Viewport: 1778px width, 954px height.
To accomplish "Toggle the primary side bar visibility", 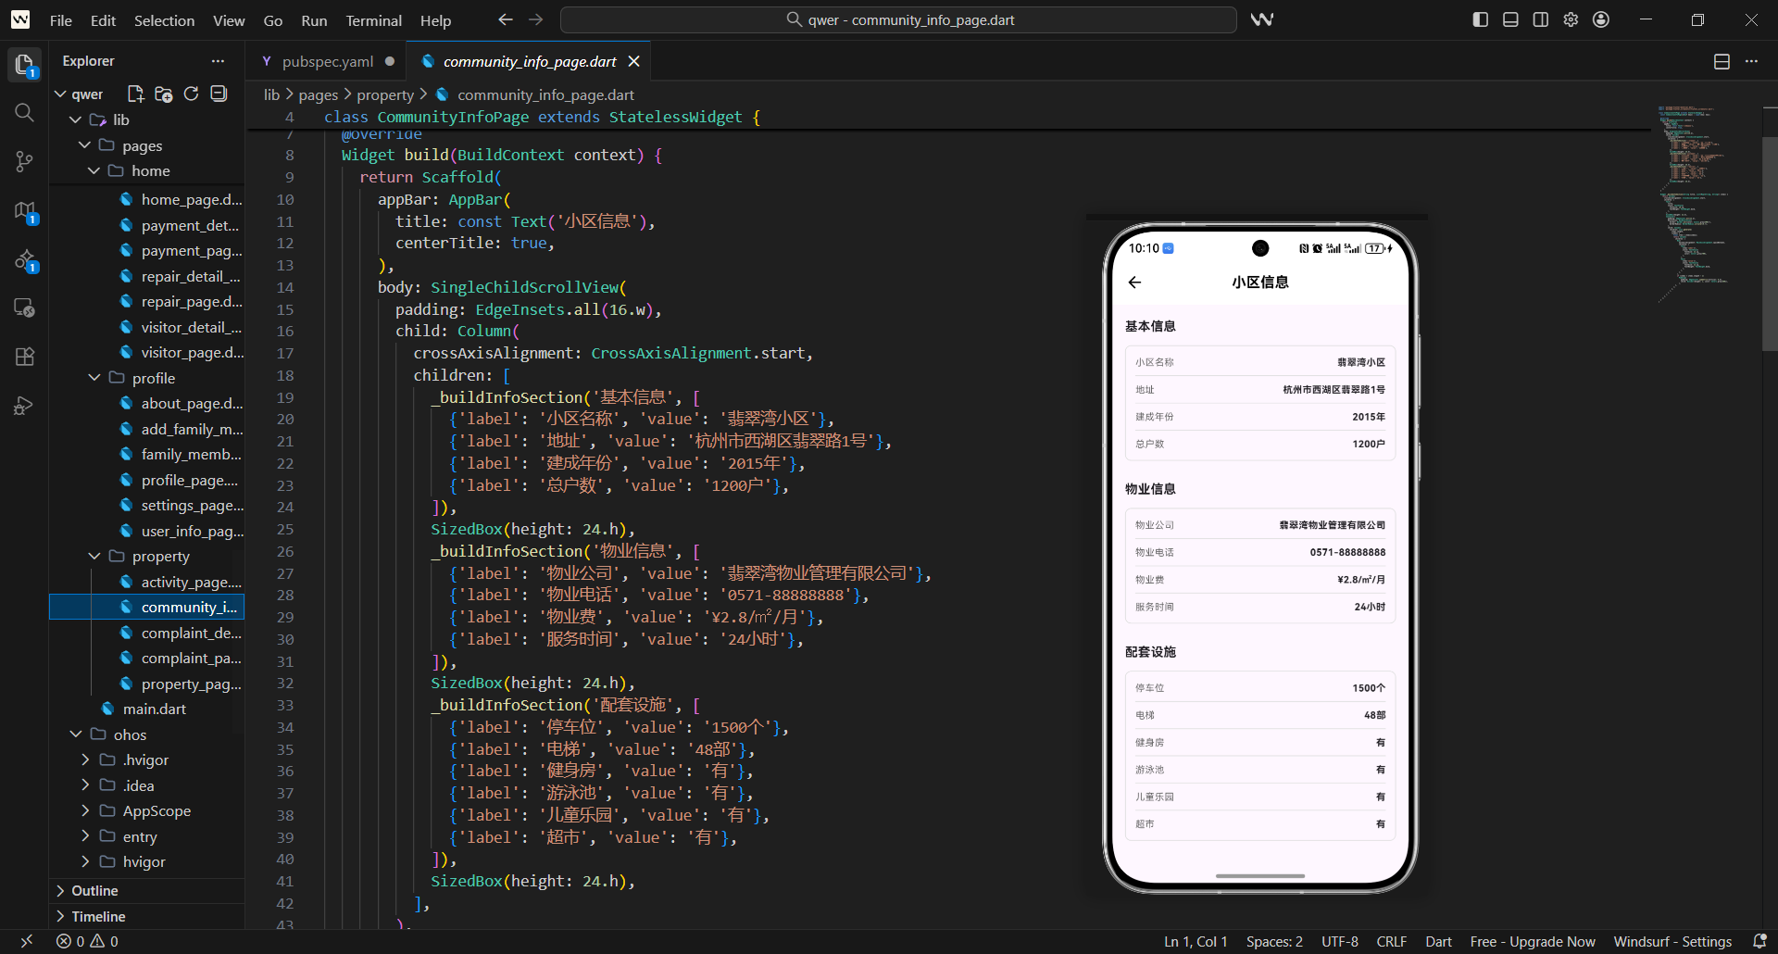I will pyautogui.click(x=1481, y=19).
